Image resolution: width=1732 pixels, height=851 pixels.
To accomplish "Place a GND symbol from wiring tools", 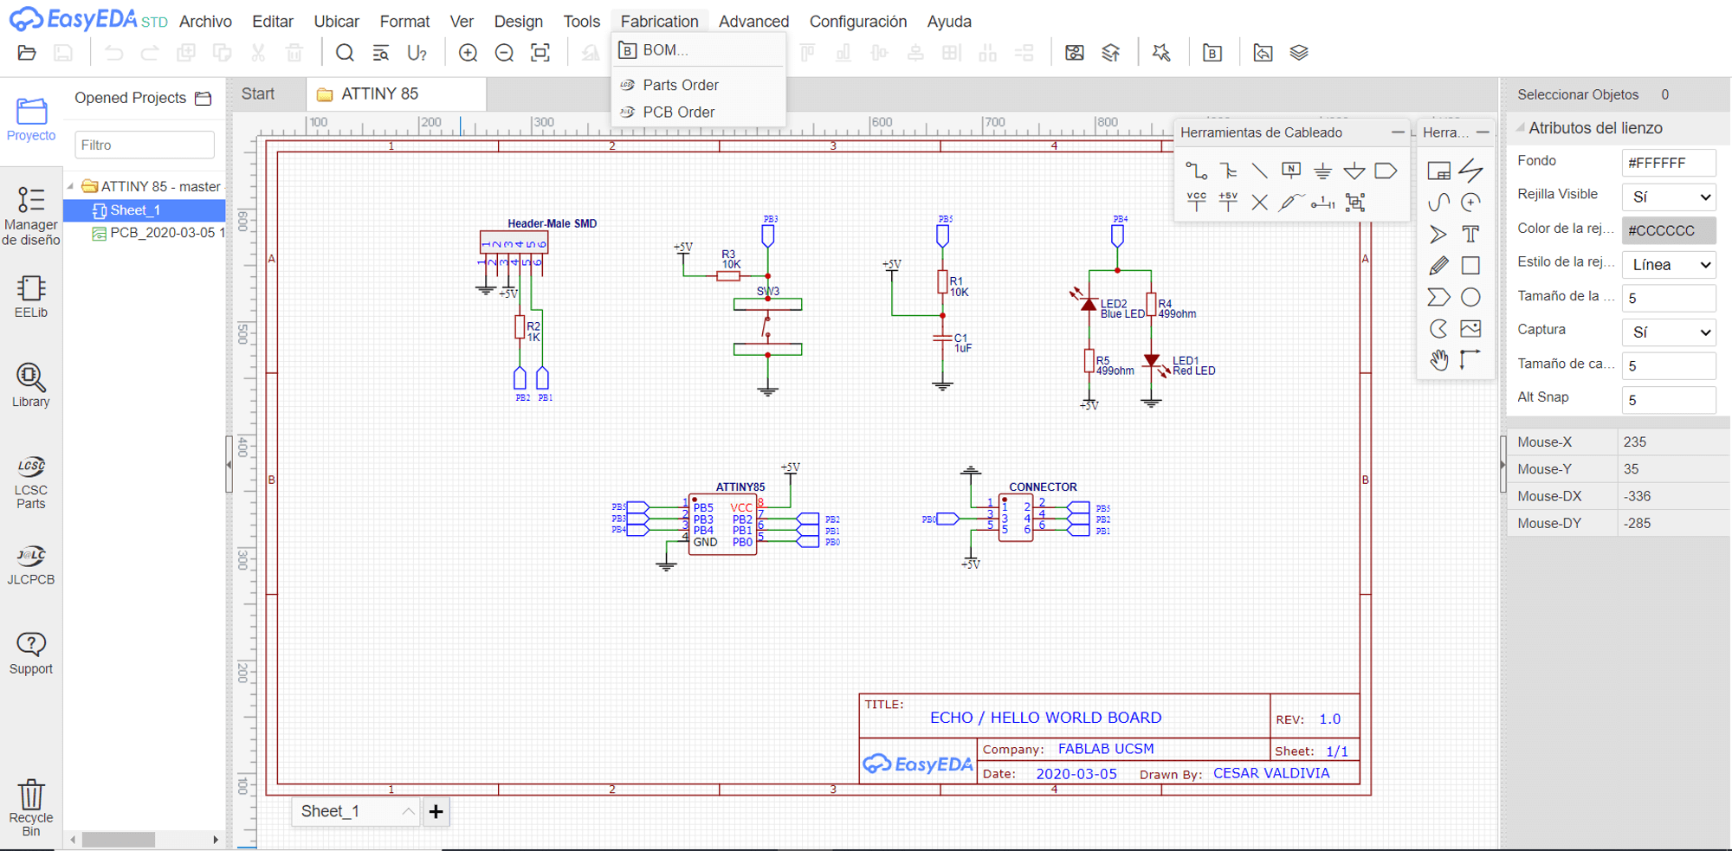I will (x=1322, y=171).
